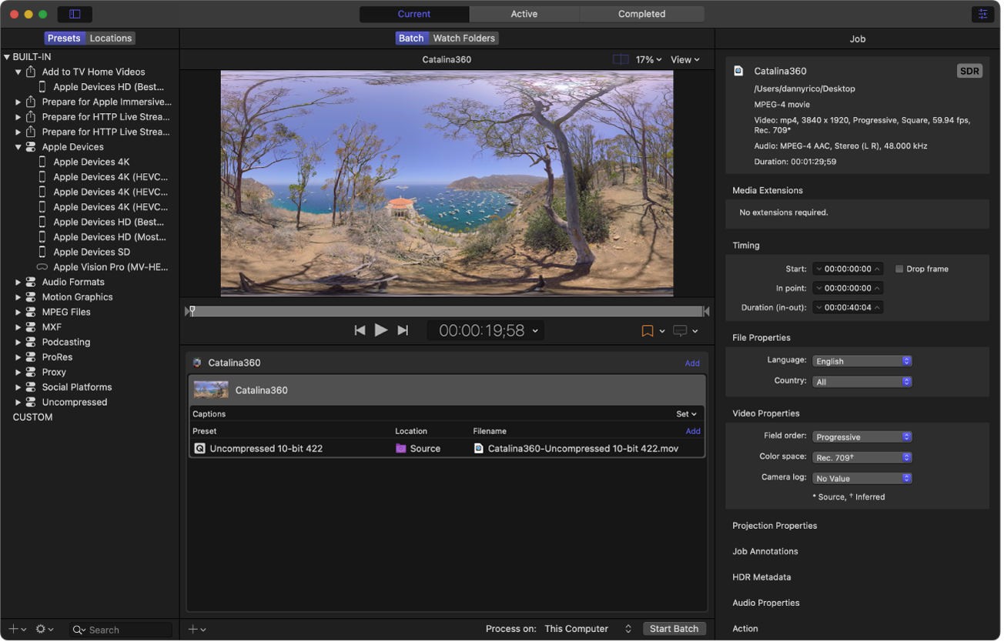This screenshot has width=1004, height=642.
Task: Switch to the Watch Folders view
Action: click(x=464, y=38)
